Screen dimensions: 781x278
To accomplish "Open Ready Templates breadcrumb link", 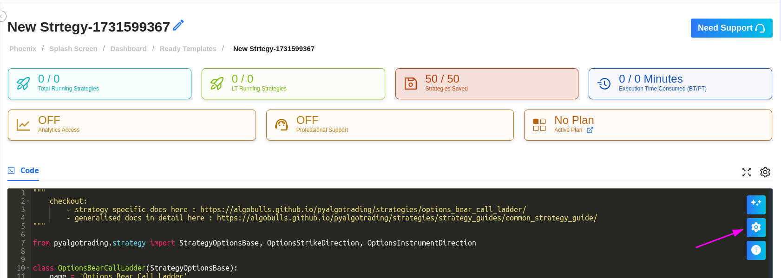I will 188,49.
